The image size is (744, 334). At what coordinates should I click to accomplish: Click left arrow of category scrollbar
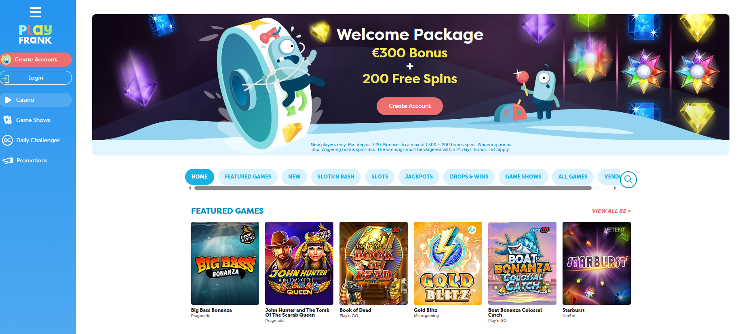pyautogui.click(x=190, y=188)
